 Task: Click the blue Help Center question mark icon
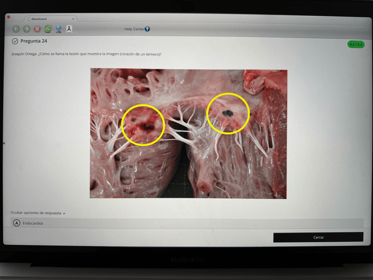click(x=147, y=29)
